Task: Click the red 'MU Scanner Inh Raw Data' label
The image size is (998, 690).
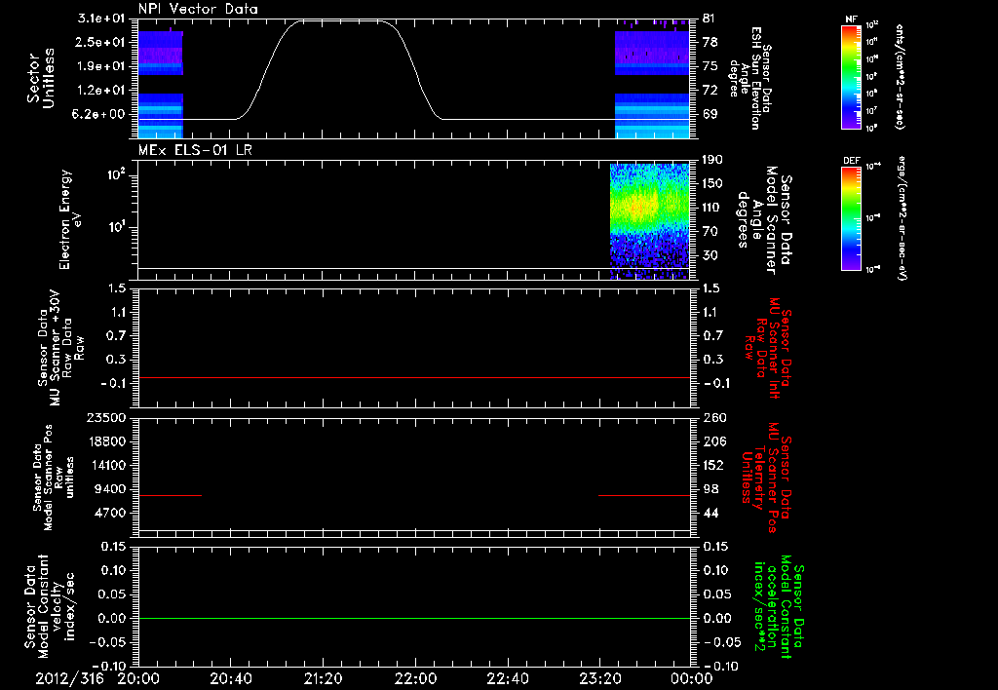Action: [x=767, y=348]
